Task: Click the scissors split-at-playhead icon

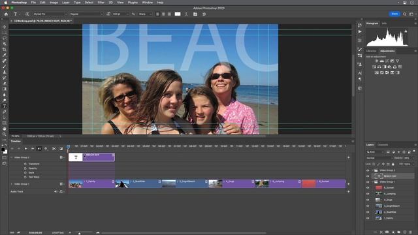Action: [x=54, y=149]
